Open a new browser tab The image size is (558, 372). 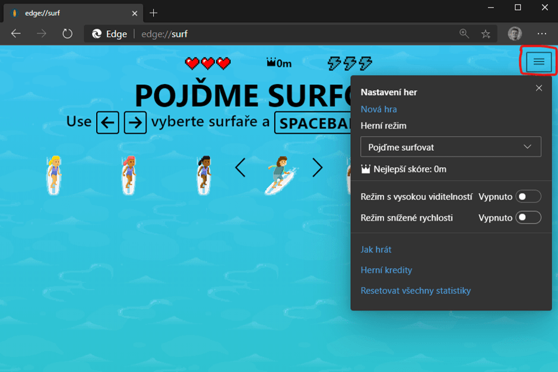[x=154, y=12]
